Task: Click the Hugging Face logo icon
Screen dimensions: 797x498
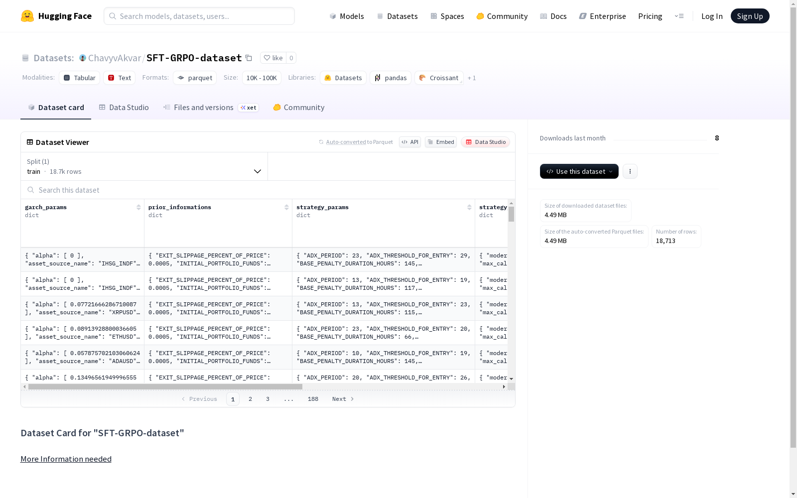Action: (x=27, y=16)
